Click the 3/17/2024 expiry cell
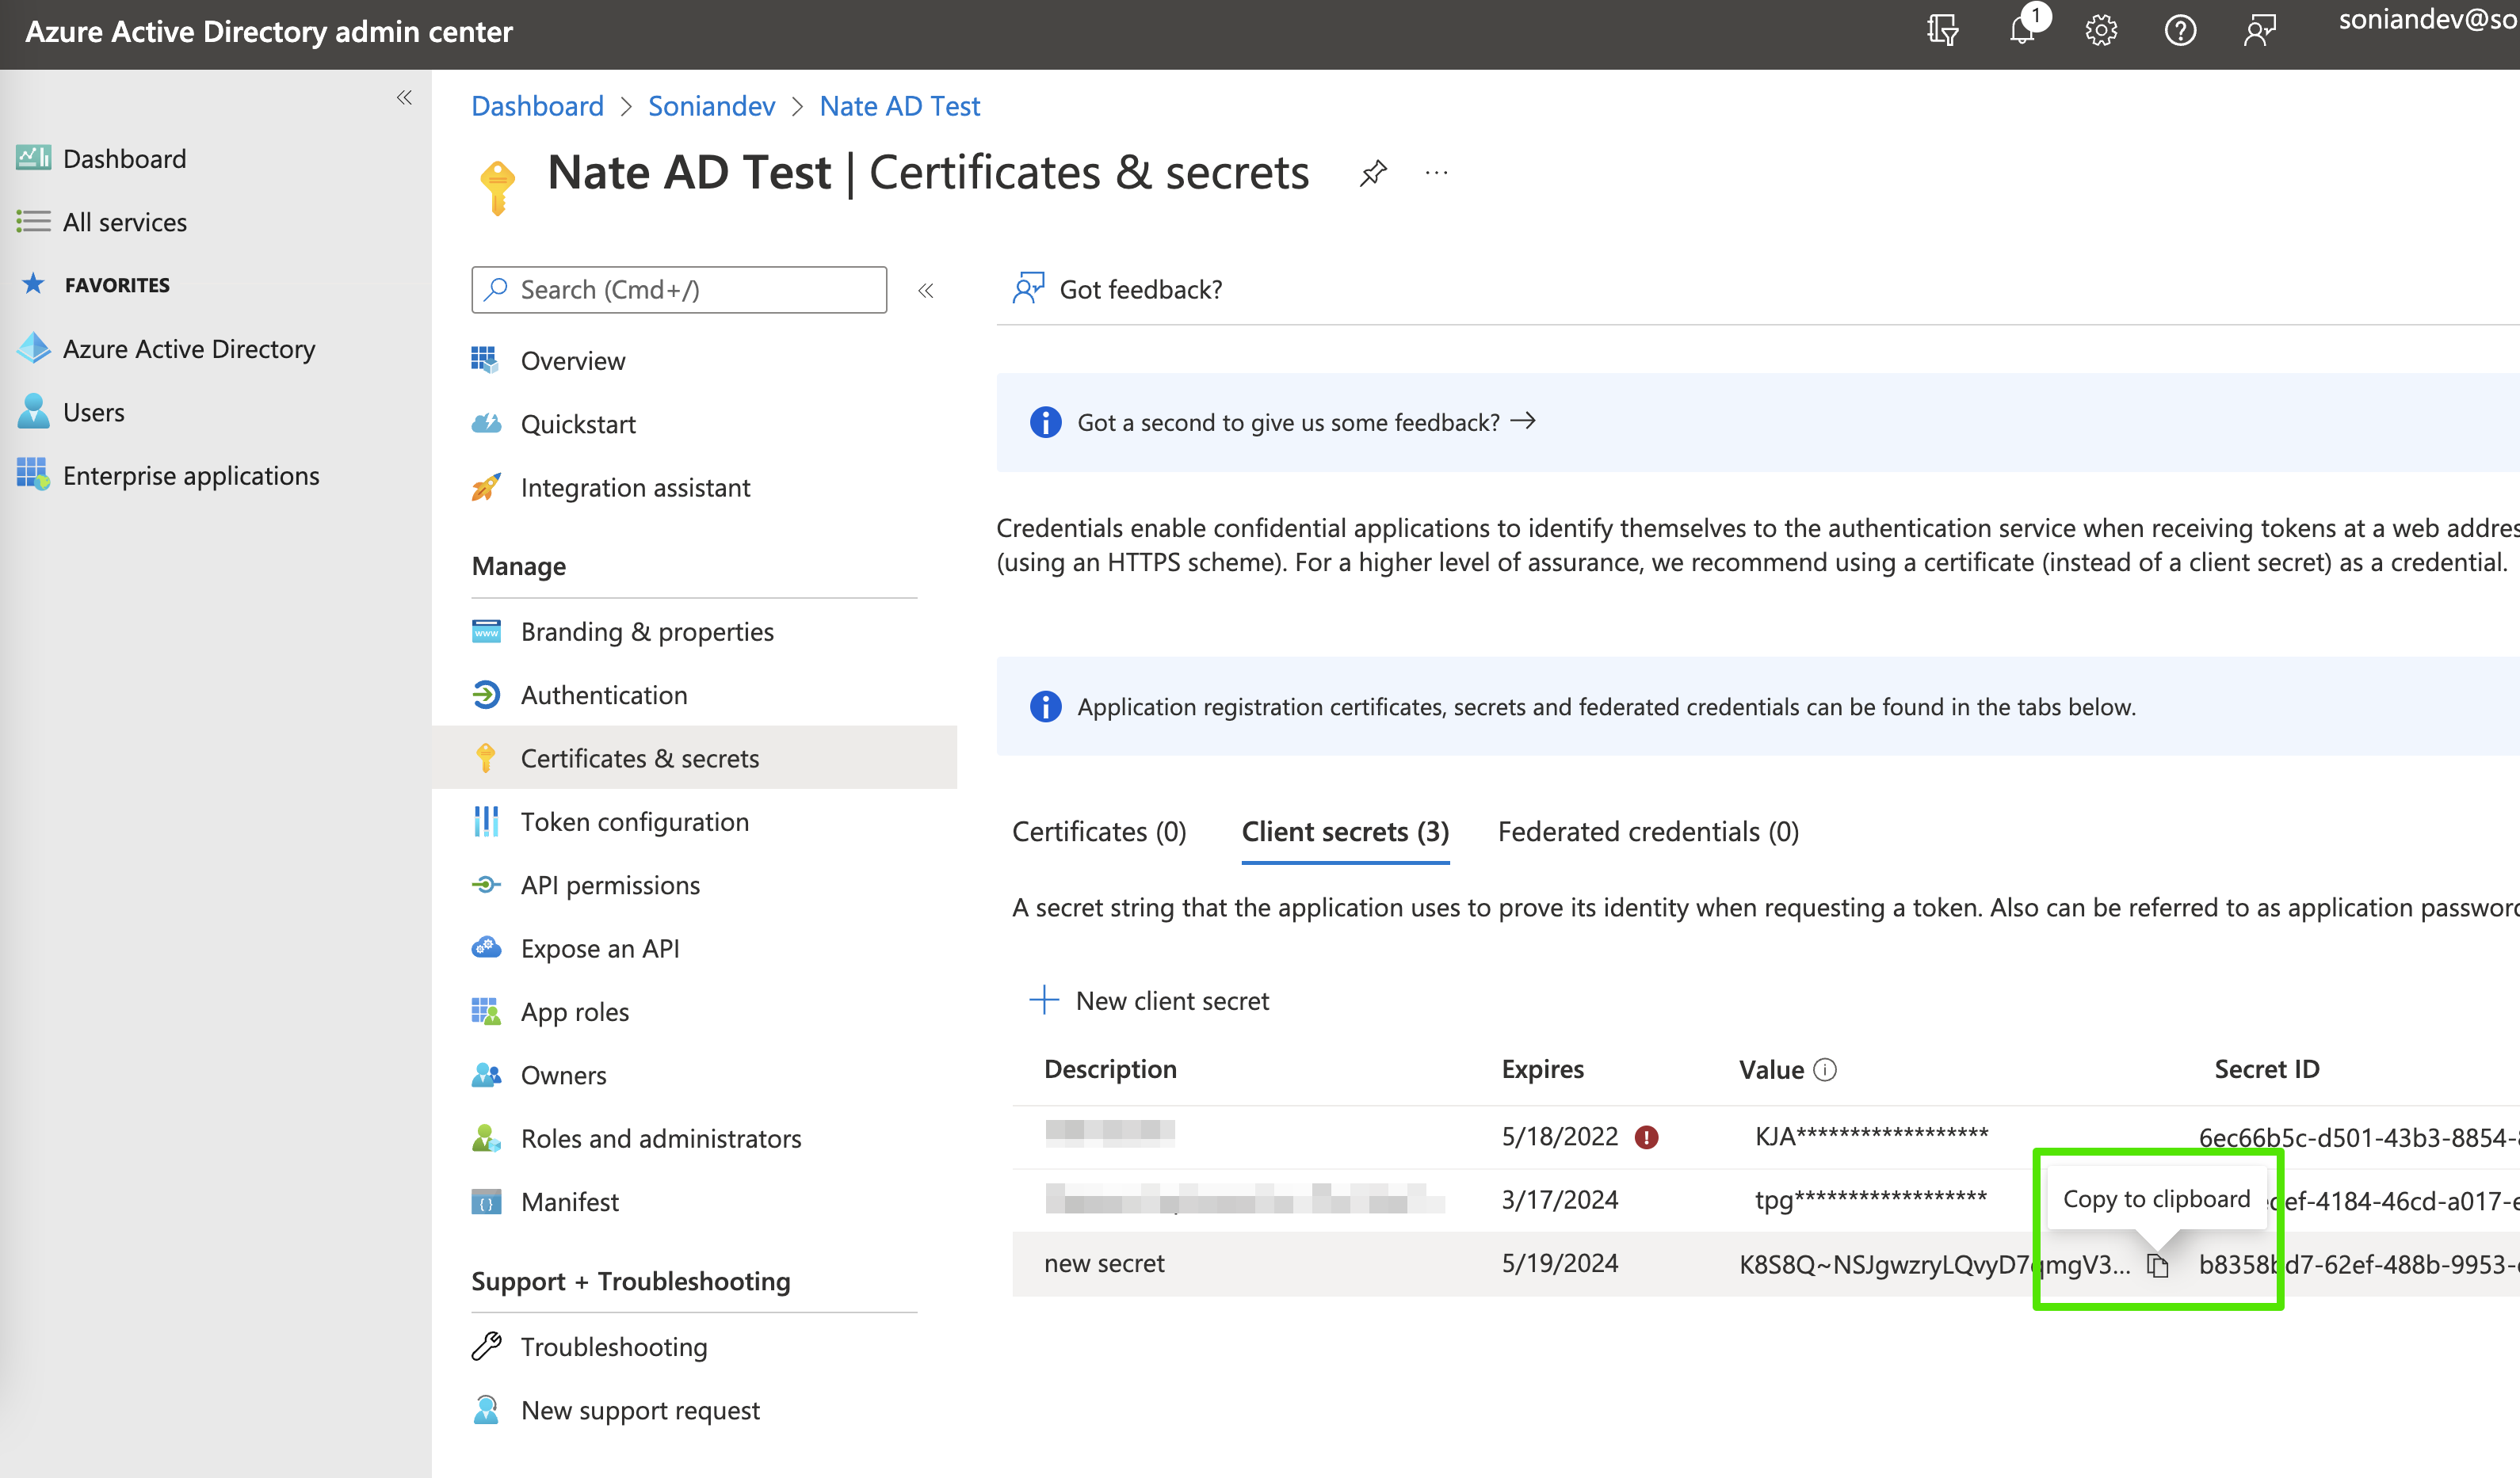This screenshot has height=1478, width=2520. [x=1559, y=1199]
